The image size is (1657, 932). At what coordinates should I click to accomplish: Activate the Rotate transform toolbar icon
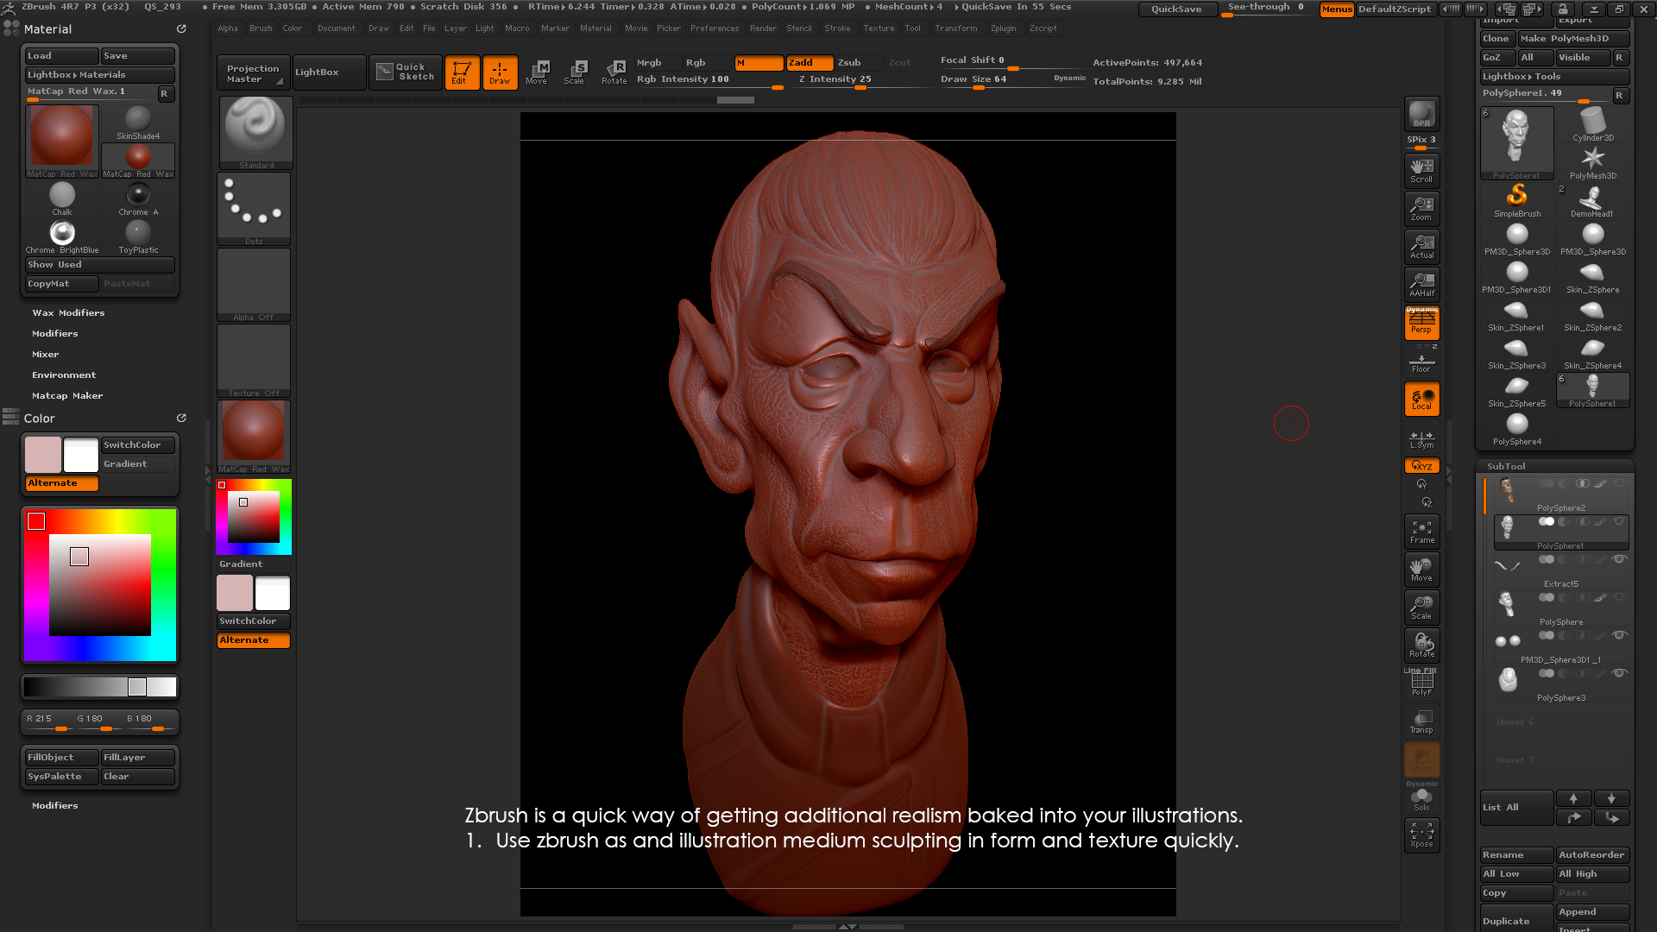[614, 72]
